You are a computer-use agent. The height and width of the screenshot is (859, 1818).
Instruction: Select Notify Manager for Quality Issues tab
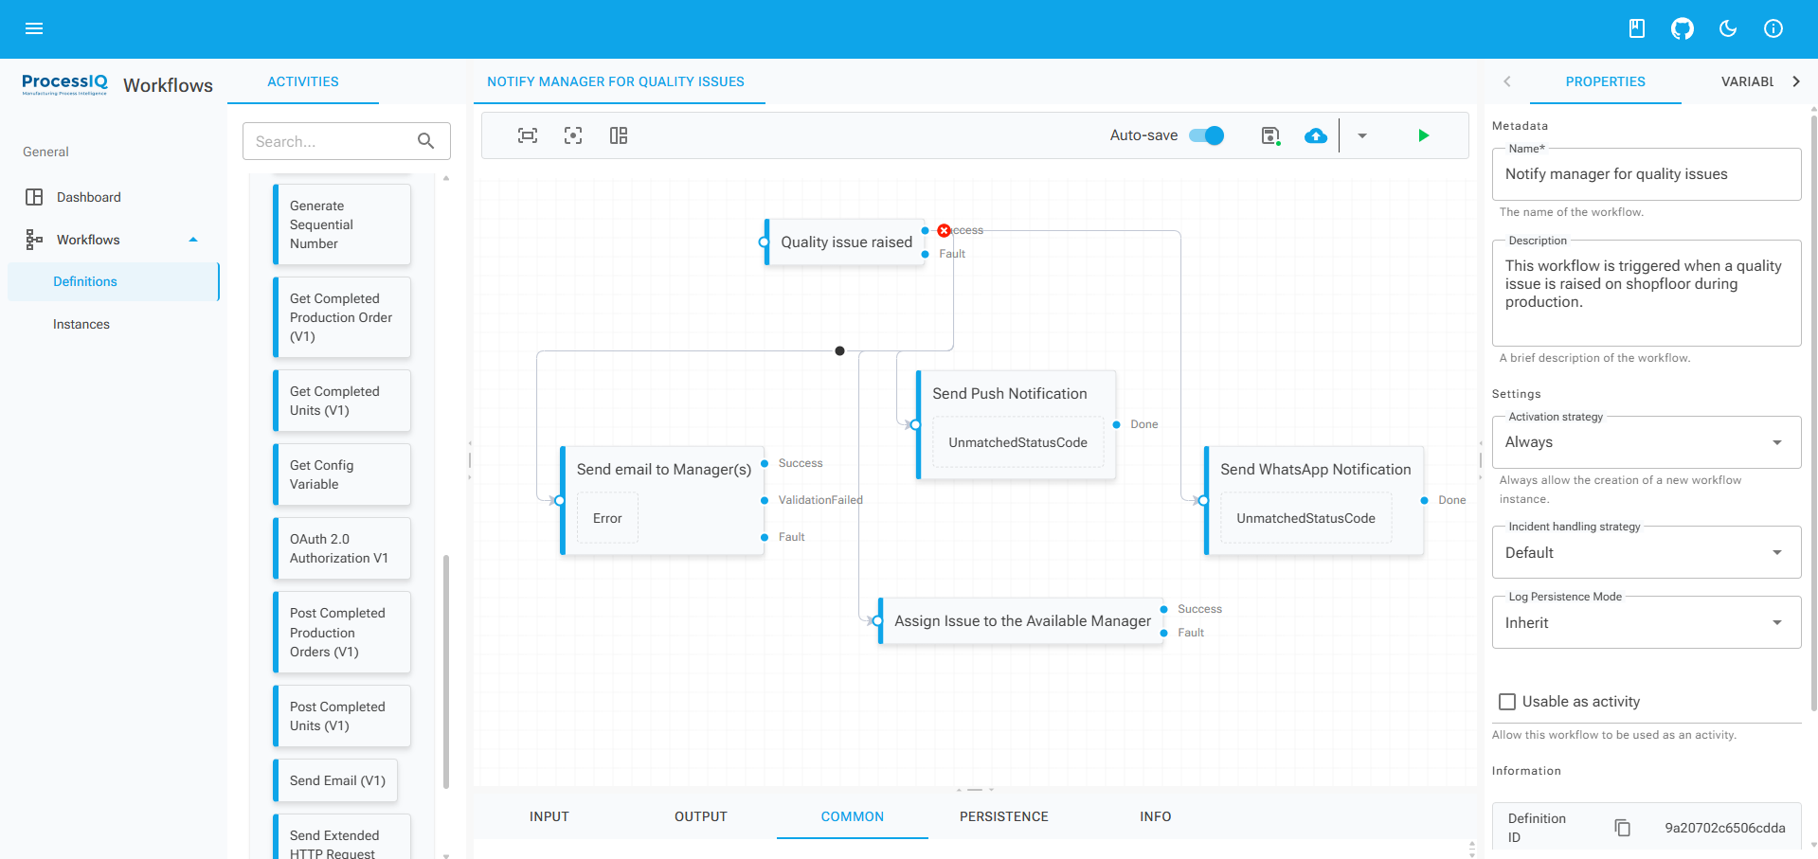(616, 81)
